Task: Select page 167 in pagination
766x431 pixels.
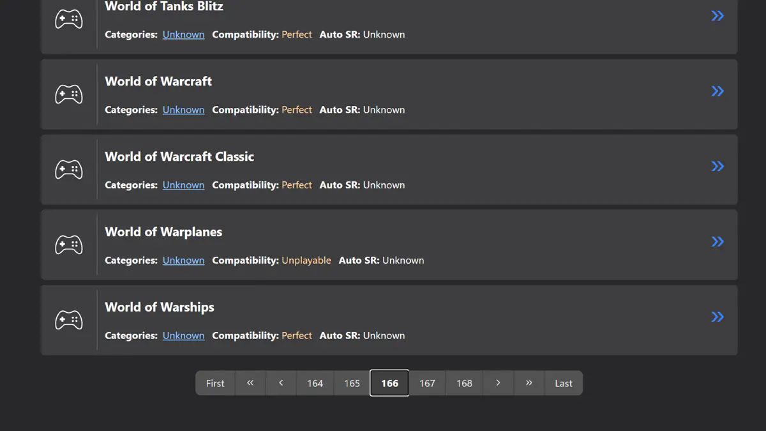Action: click(x=427, y=383)
